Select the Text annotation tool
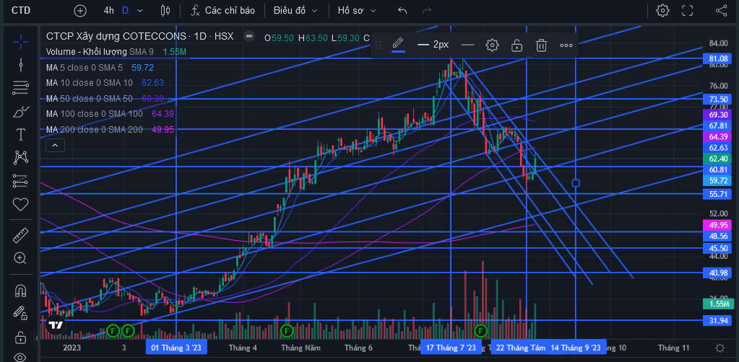 [21, 135]
